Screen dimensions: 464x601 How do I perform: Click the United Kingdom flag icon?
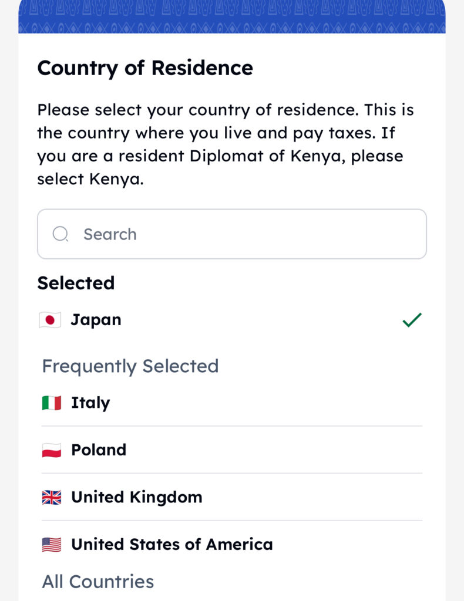click(52, 498)
